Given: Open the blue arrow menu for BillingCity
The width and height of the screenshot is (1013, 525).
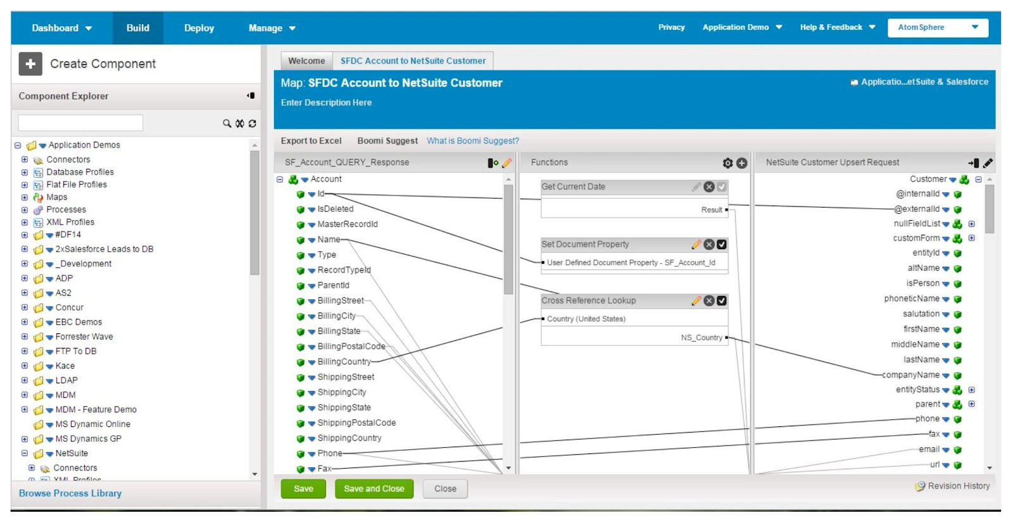Looking at the screenshot, I should (311, 316).
